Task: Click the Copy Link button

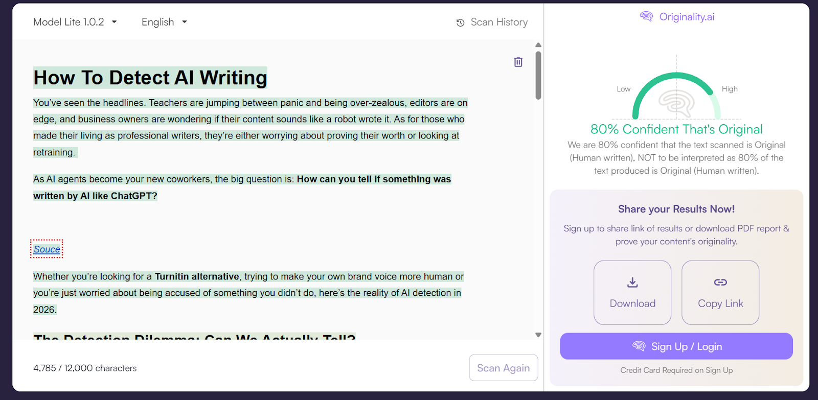Action: (x=720, y=293)
